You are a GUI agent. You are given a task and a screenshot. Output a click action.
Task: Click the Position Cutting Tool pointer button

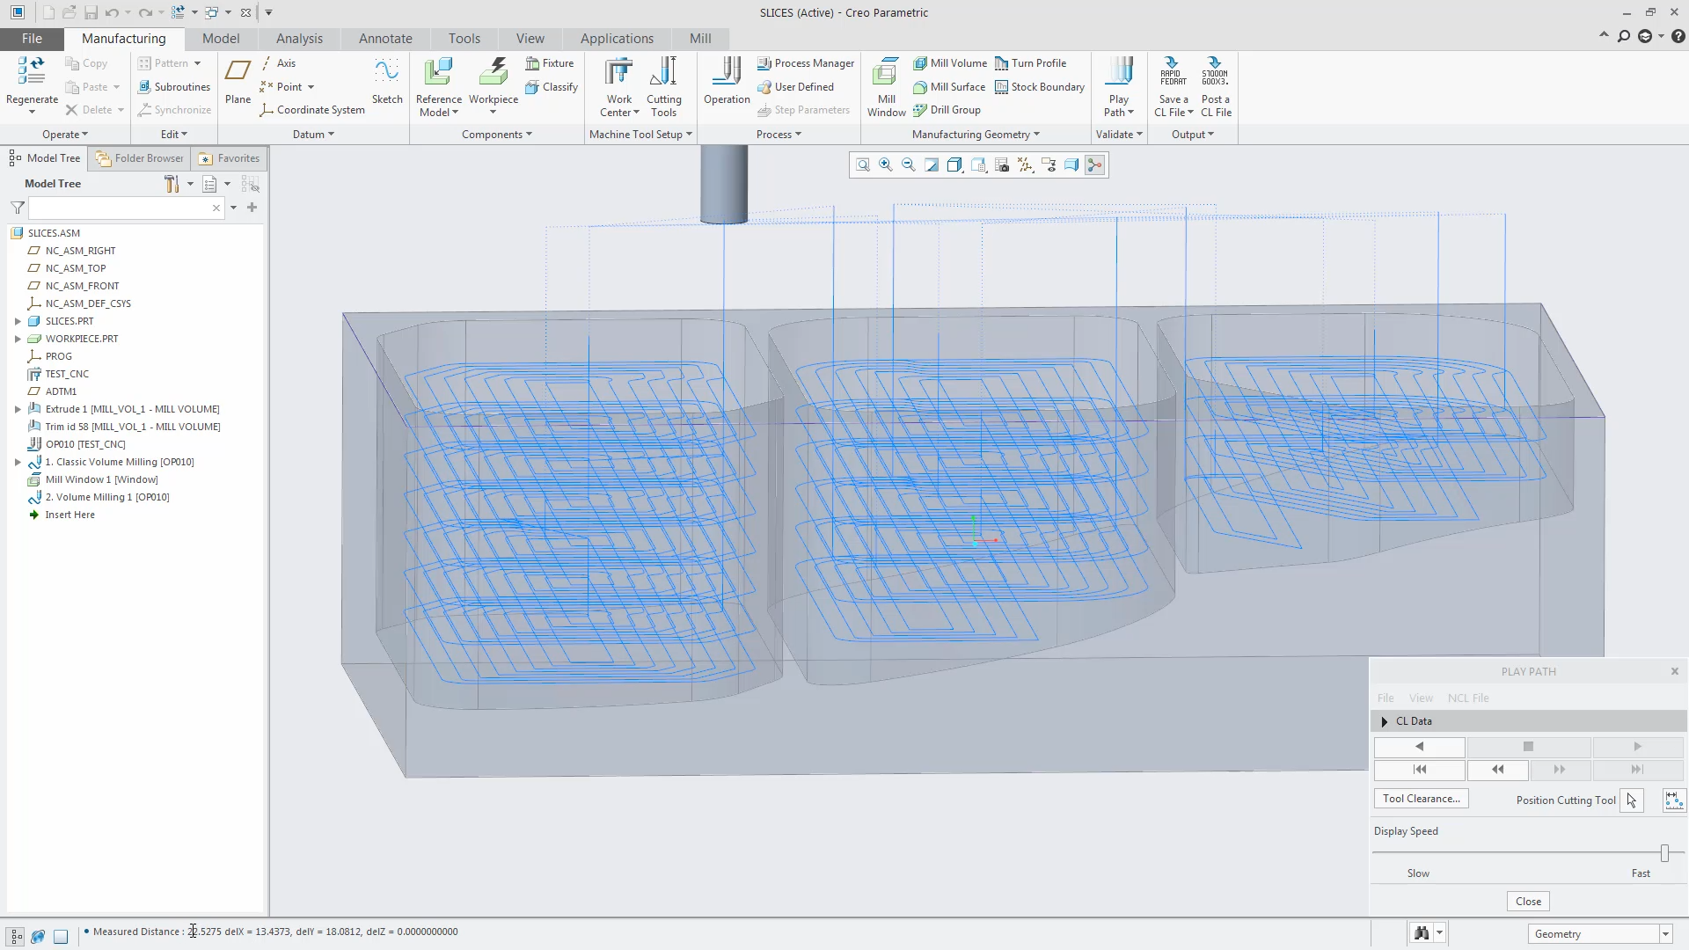(1632, 800)
